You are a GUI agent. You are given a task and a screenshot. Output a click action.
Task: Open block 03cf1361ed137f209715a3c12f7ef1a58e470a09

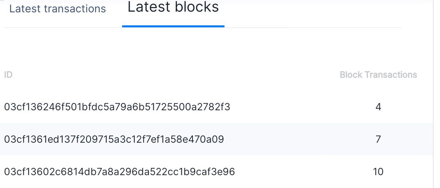[x=114, y=139]
